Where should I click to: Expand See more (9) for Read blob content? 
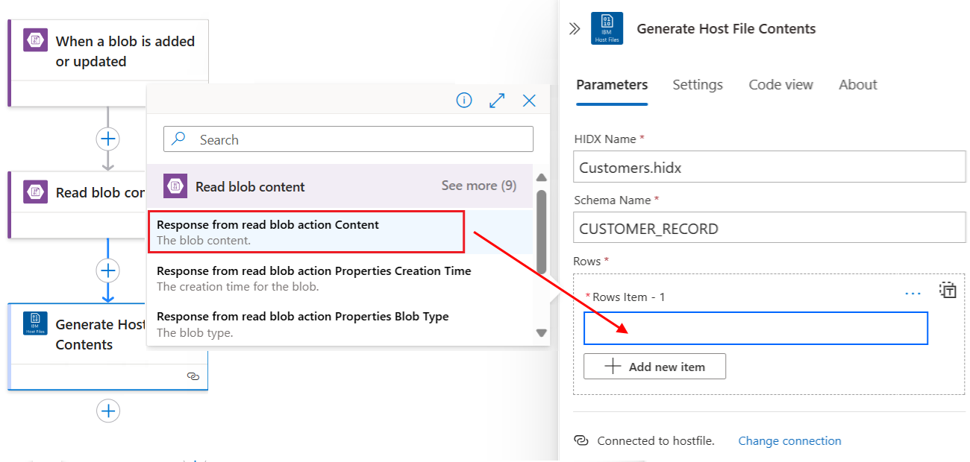[478, 186]
